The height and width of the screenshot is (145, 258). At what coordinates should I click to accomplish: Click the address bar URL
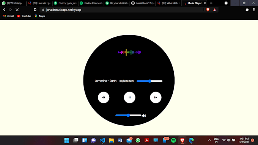pyautogui.click(x=63, y=10)
